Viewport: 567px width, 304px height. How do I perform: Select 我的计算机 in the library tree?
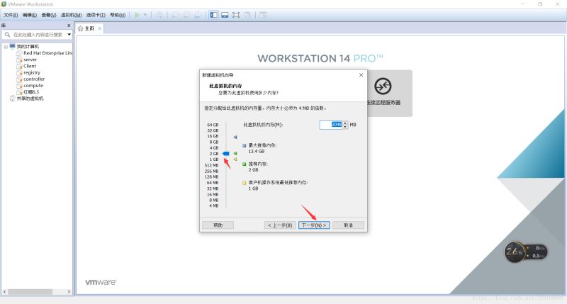click(28, 47)
